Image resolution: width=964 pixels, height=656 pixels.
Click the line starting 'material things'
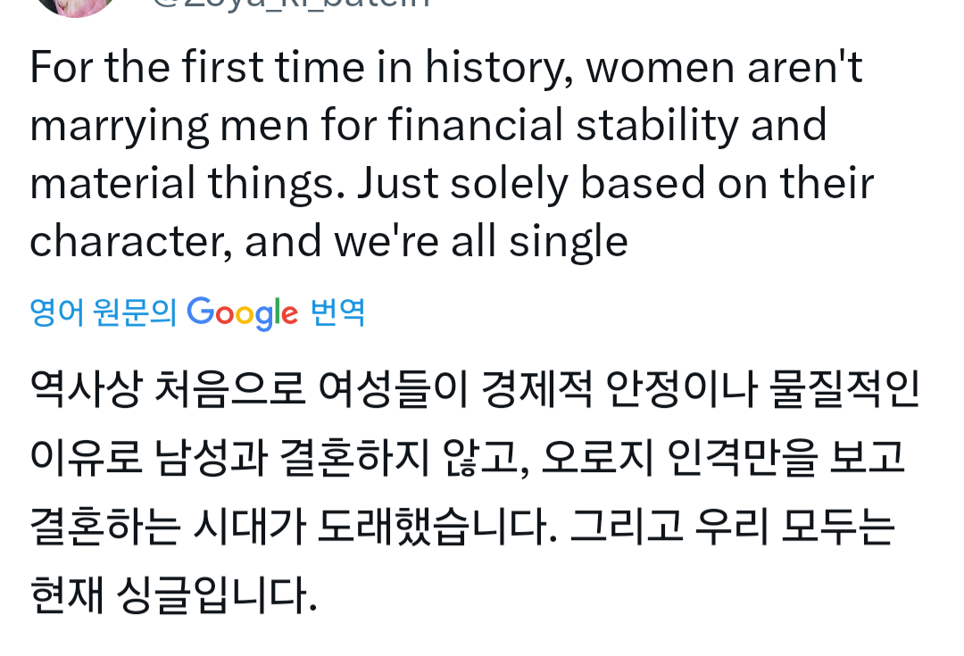coord(452,183)
